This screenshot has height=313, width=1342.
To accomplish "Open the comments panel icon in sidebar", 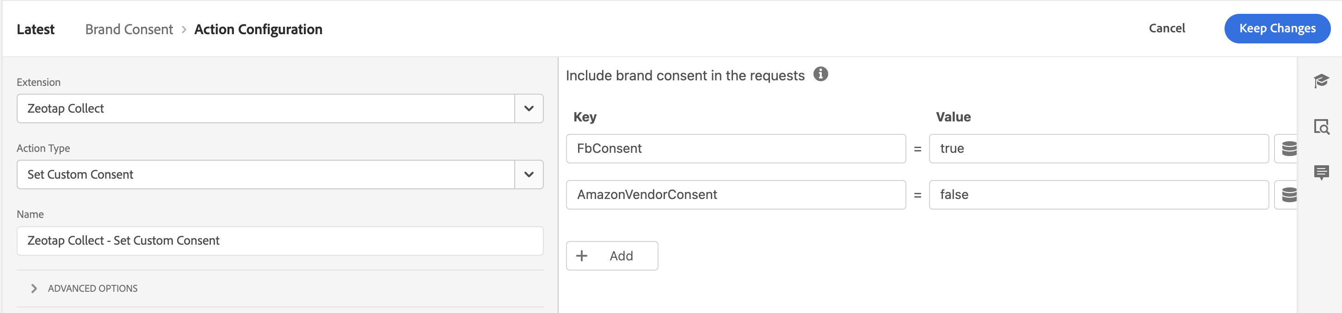I will pyautogui.click(x=1321, y=172).
